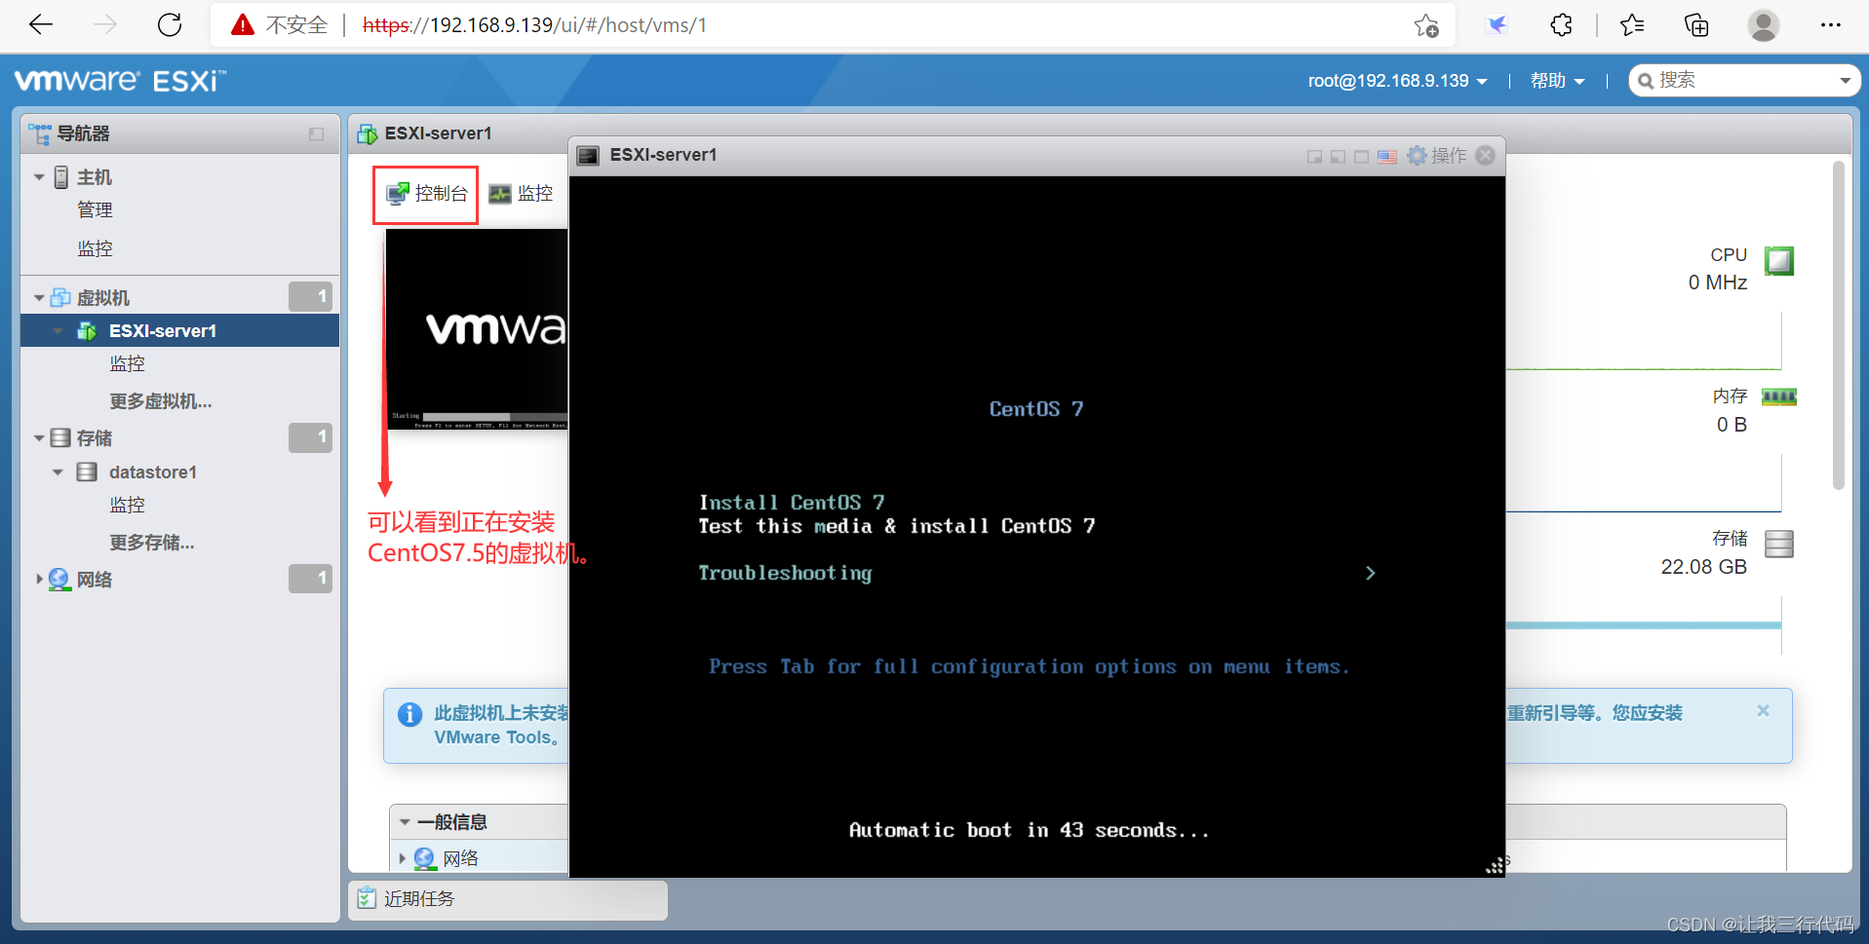Add this page to favorites star icon
This screenshot has width=1869, height=944.
pyautogui.click(x=1426, y=25)
